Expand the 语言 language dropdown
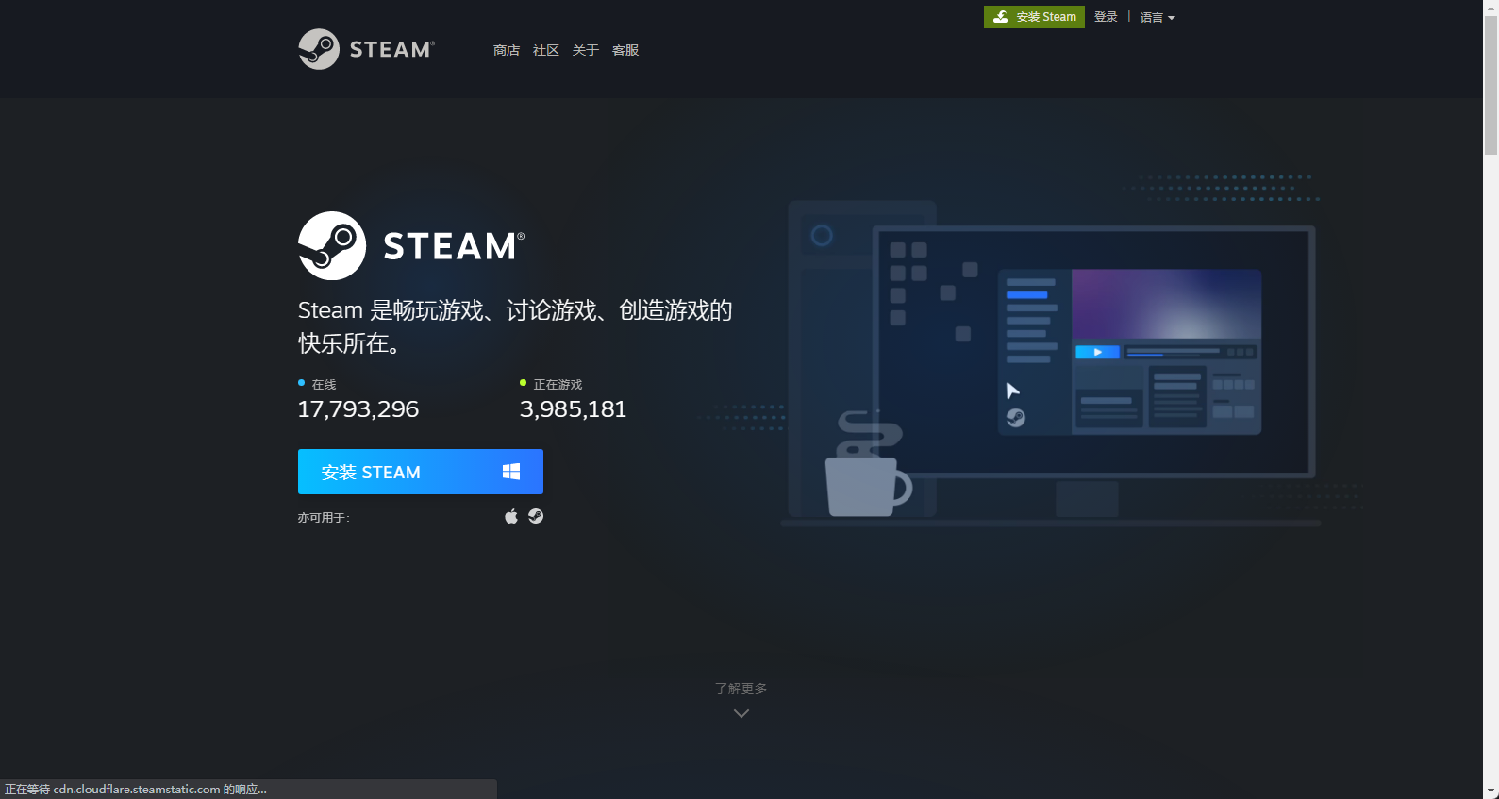 point(1158,17)
